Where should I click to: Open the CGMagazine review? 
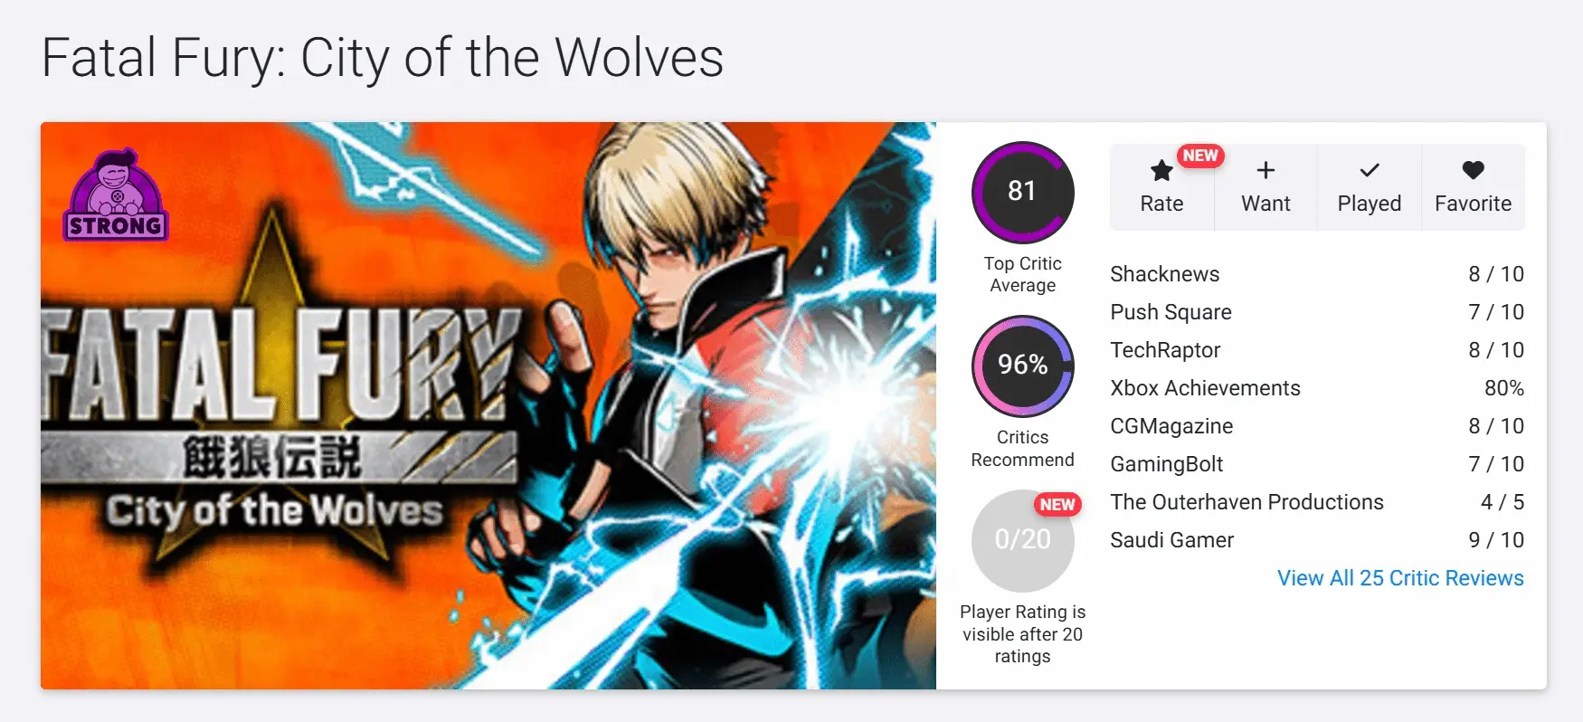click(x=1317, y=426)
